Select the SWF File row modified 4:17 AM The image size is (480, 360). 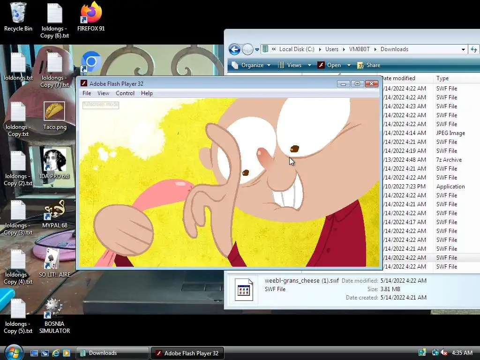click(431, 222)
